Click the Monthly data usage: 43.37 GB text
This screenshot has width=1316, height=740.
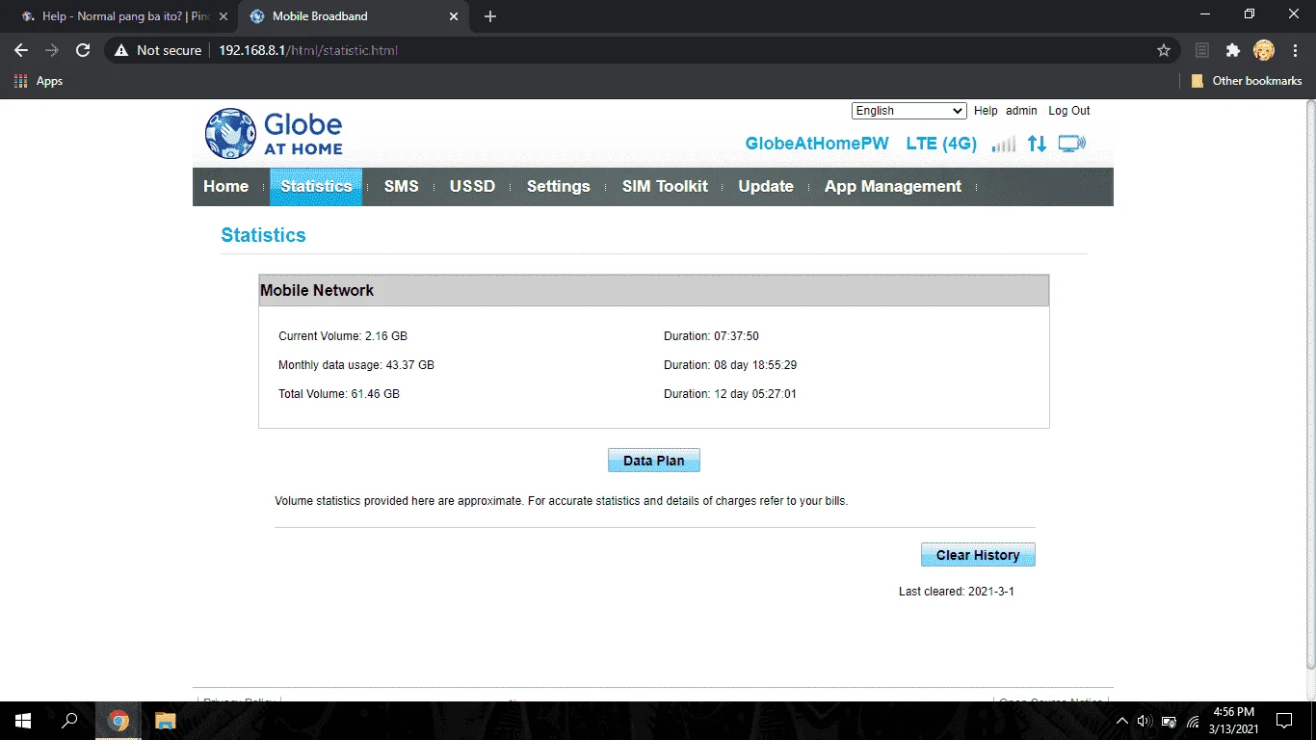[x=356, y=365]
